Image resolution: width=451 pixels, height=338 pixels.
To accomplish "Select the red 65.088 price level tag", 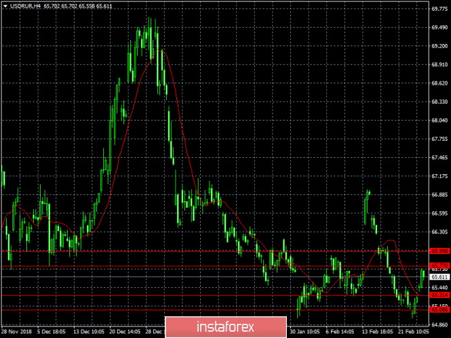I will coord(439,310).
